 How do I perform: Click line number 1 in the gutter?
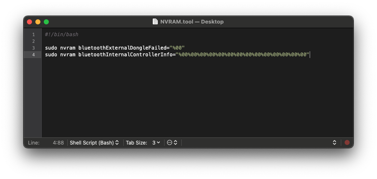coord(33,34)
